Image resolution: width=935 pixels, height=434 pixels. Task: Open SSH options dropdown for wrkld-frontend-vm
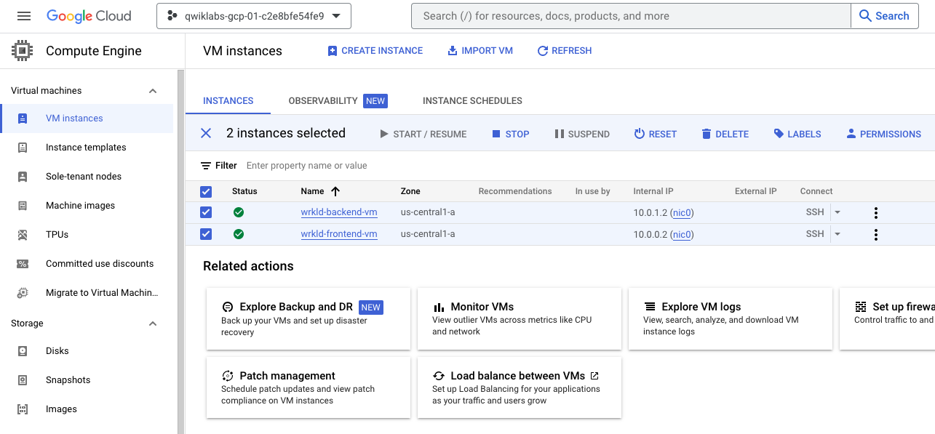point(837,234)
